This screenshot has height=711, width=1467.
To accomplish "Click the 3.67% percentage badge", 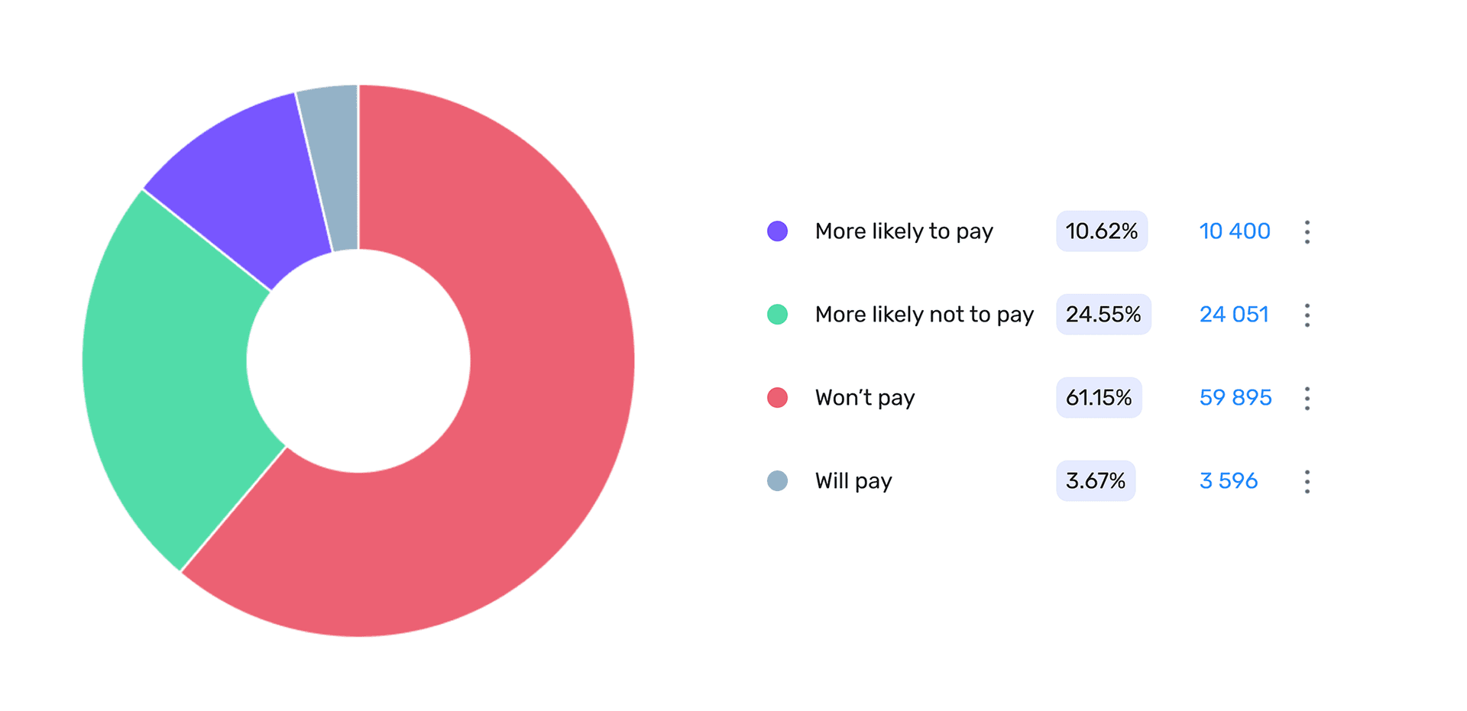I will [x=1096, y=480].
